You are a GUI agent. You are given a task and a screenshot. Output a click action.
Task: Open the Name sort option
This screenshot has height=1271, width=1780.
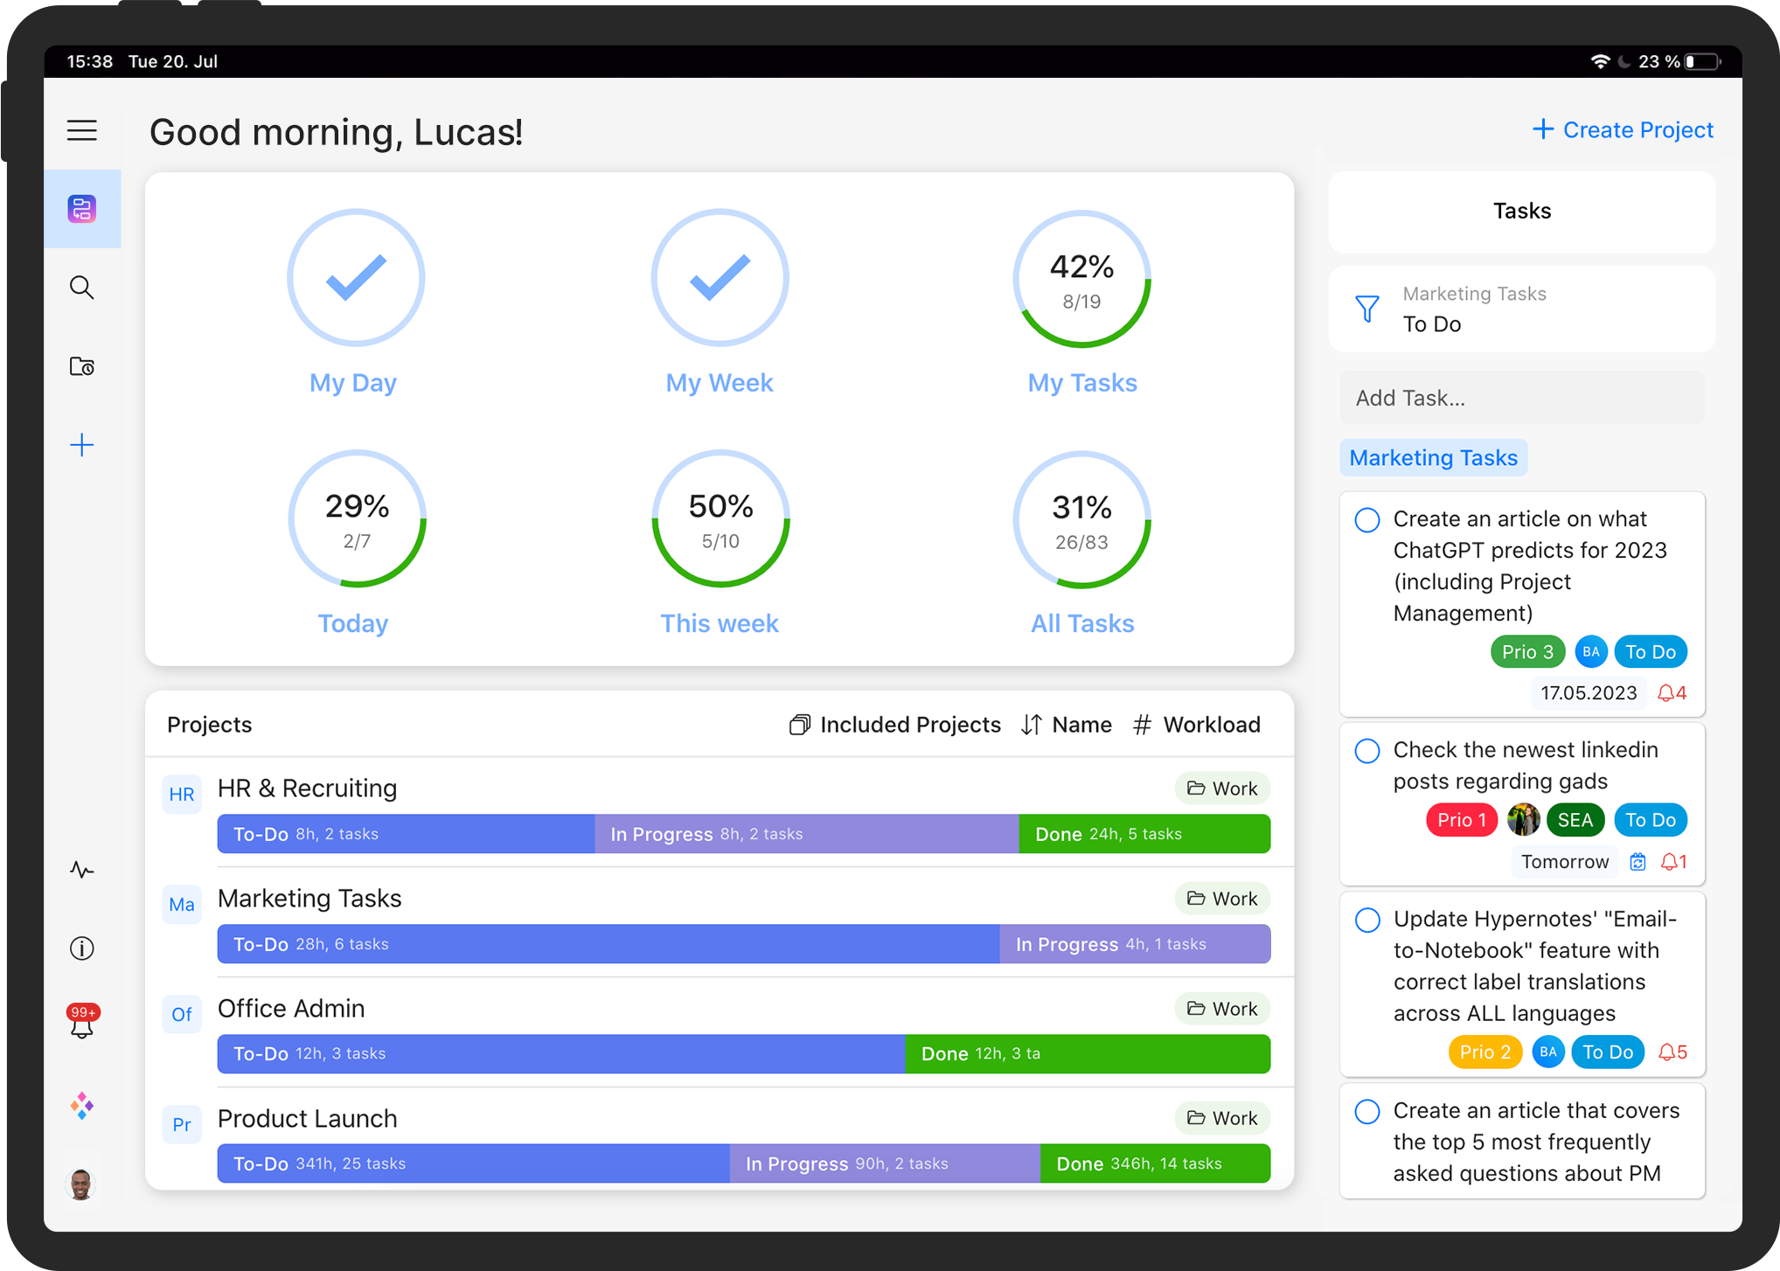(x=1067, y=725)
